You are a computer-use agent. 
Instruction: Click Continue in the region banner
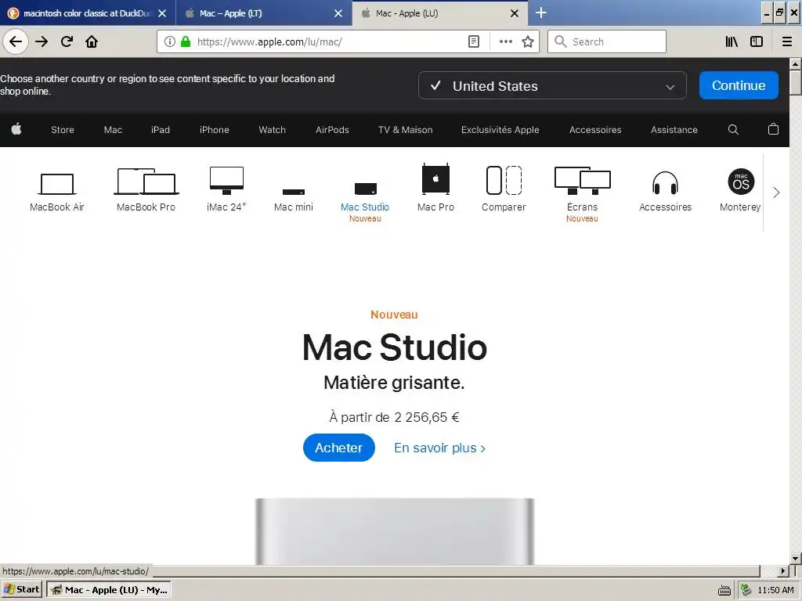click(739, 85)
